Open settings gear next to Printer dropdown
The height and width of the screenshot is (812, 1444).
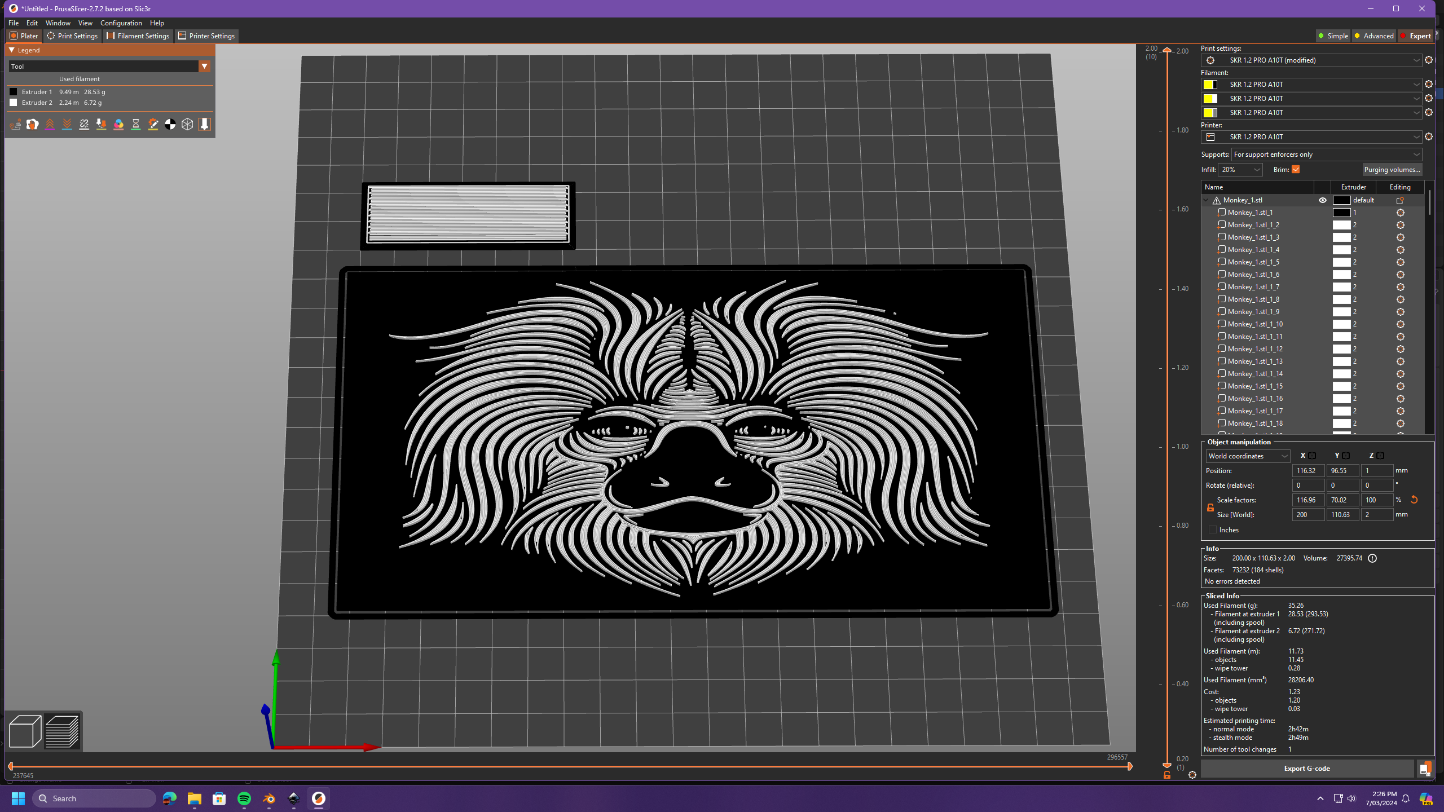coord(1429,136)
